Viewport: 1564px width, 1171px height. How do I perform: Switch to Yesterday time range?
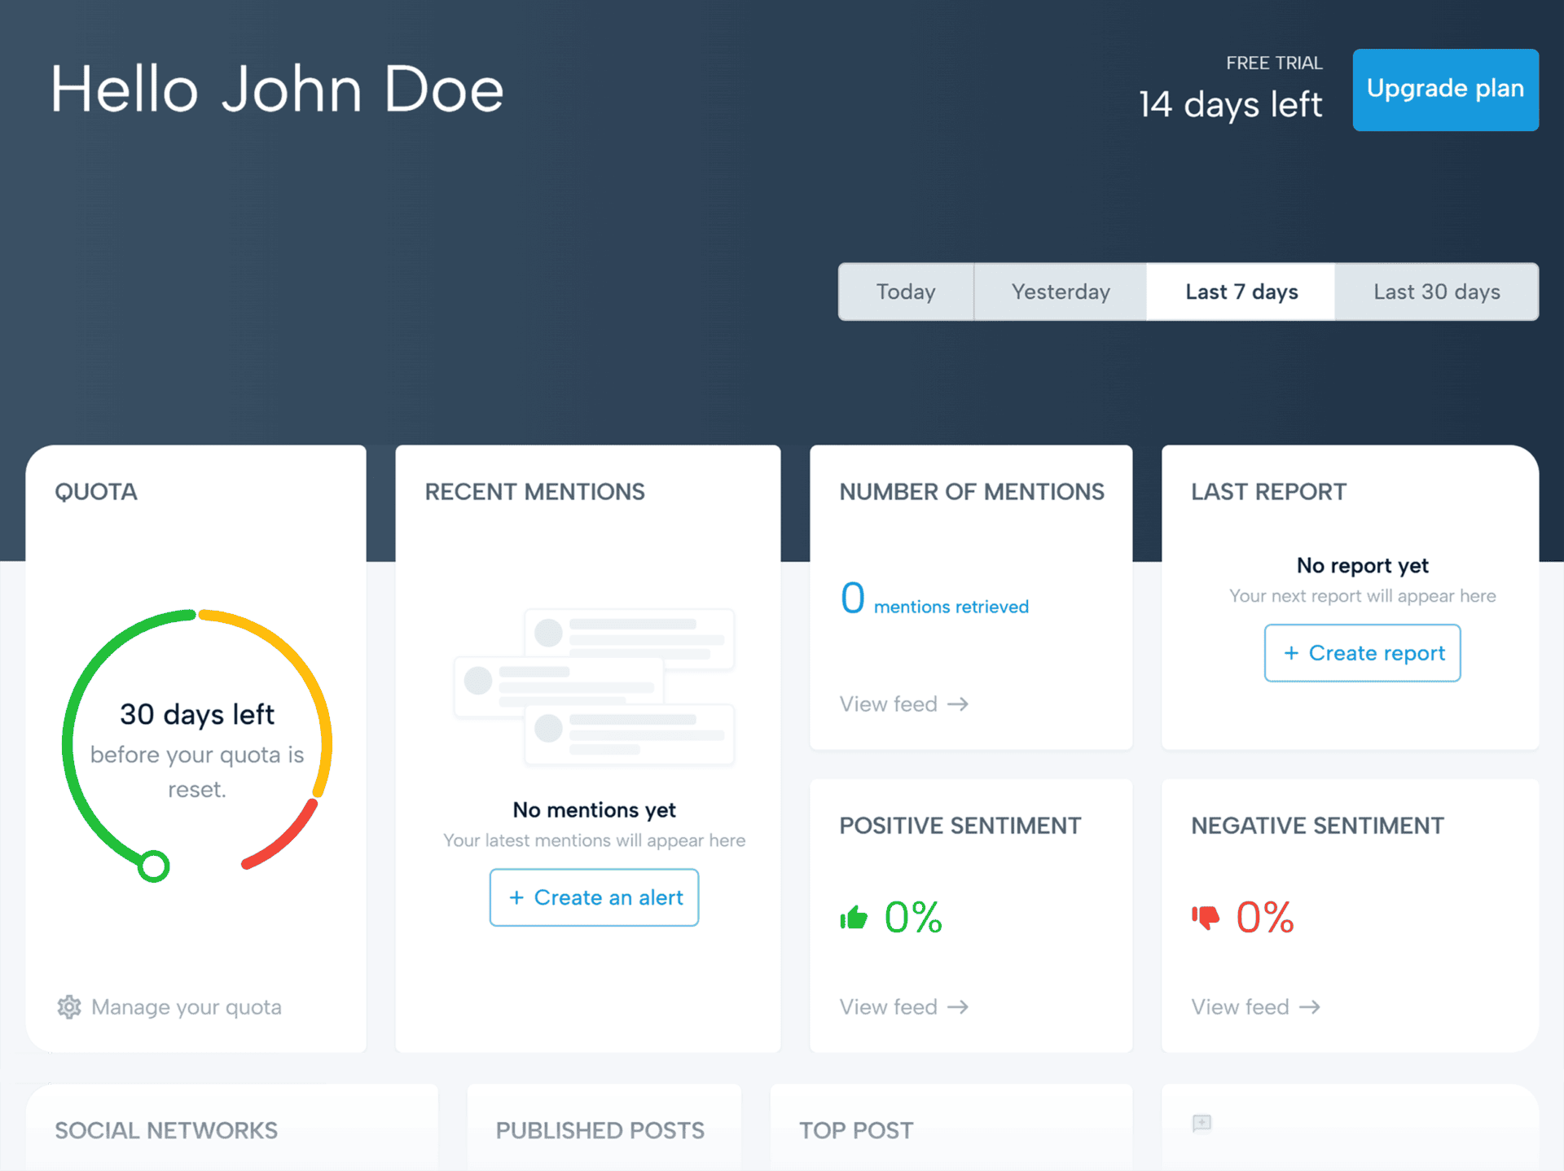pos(1061,292)
